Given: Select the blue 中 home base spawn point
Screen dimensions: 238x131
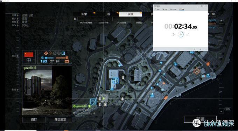Looking at the screenshot, I should 93,102.
